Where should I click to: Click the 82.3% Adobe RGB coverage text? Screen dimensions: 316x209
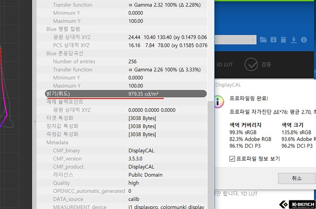coord(250,139)
